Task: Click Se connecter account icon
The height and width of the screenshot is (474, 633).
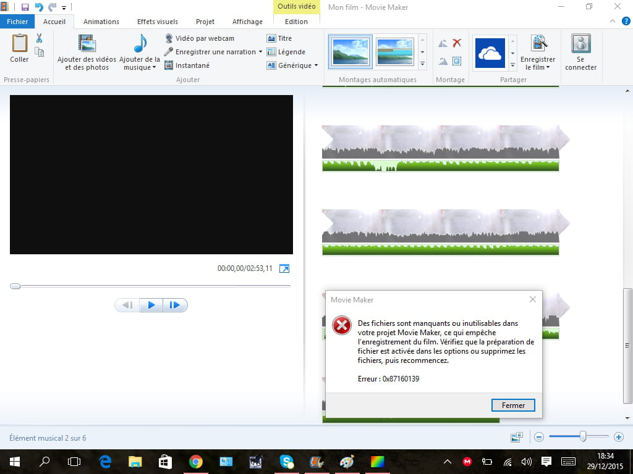Action: tap(581, 44)
